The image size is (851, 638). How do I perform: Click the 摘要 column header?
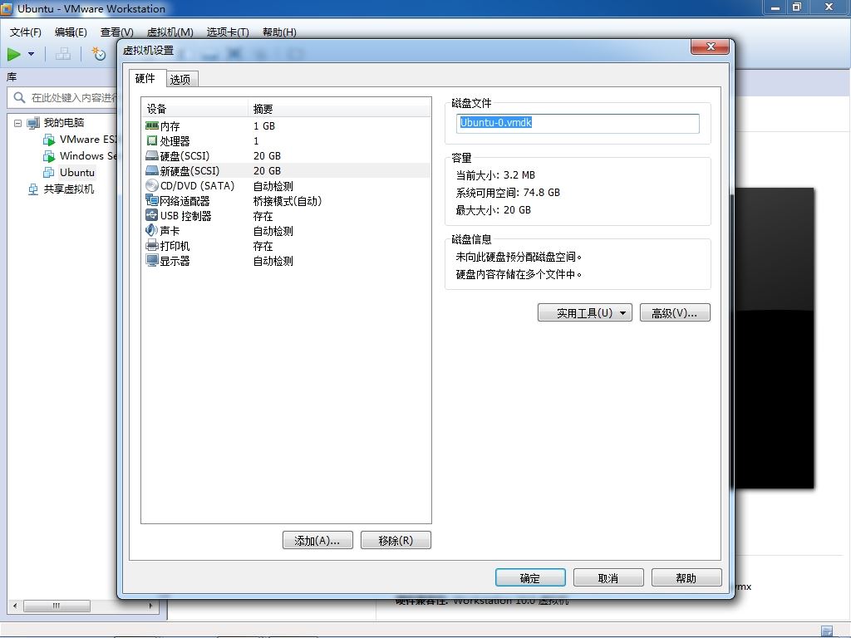(339, 109)
